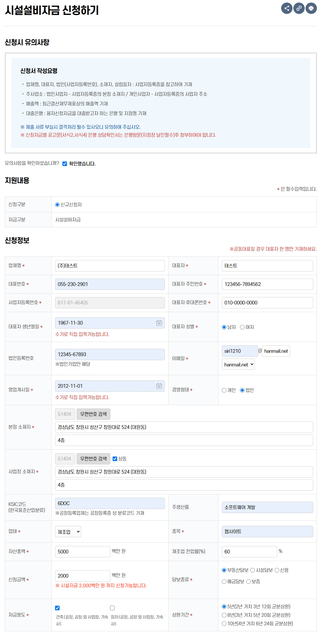The height and width of the screenshot is (637, 322).
Task: Choose the 10년 repayment period option
Action: pos(224,624)
